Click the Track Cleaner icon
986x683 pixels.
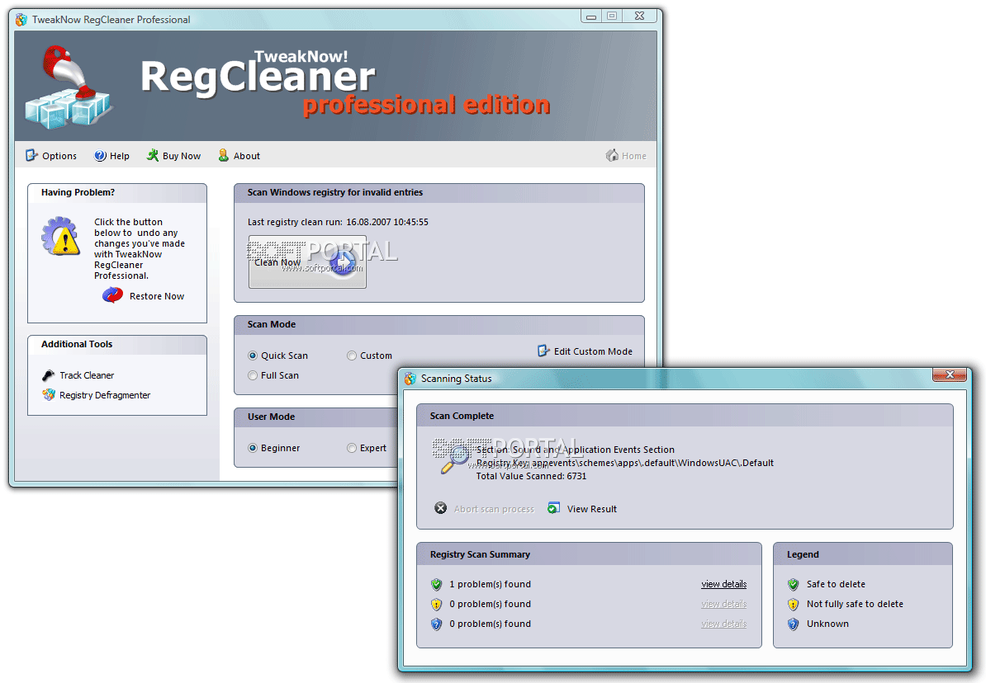point(49,375)
